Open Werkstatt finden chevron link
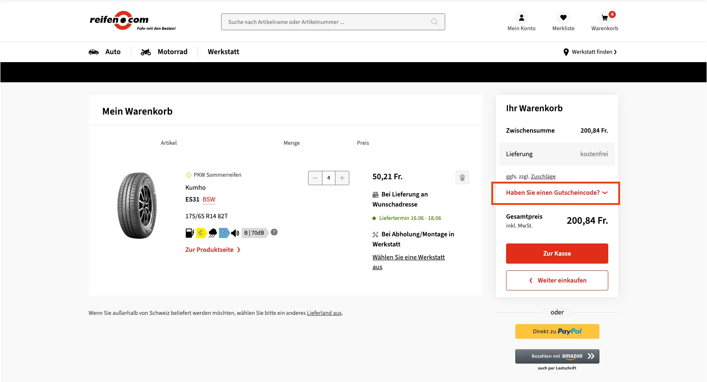 [594, 52]
